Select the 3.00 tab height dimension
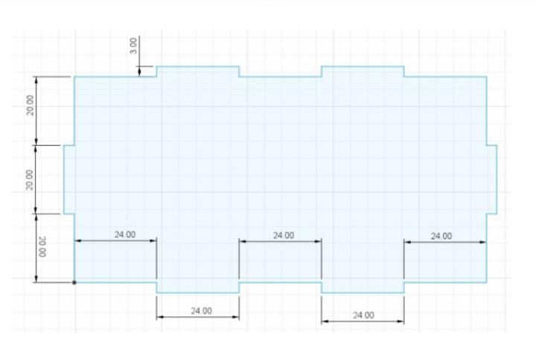The height and width of the screenshot is (343, 536). coord(134,45)
